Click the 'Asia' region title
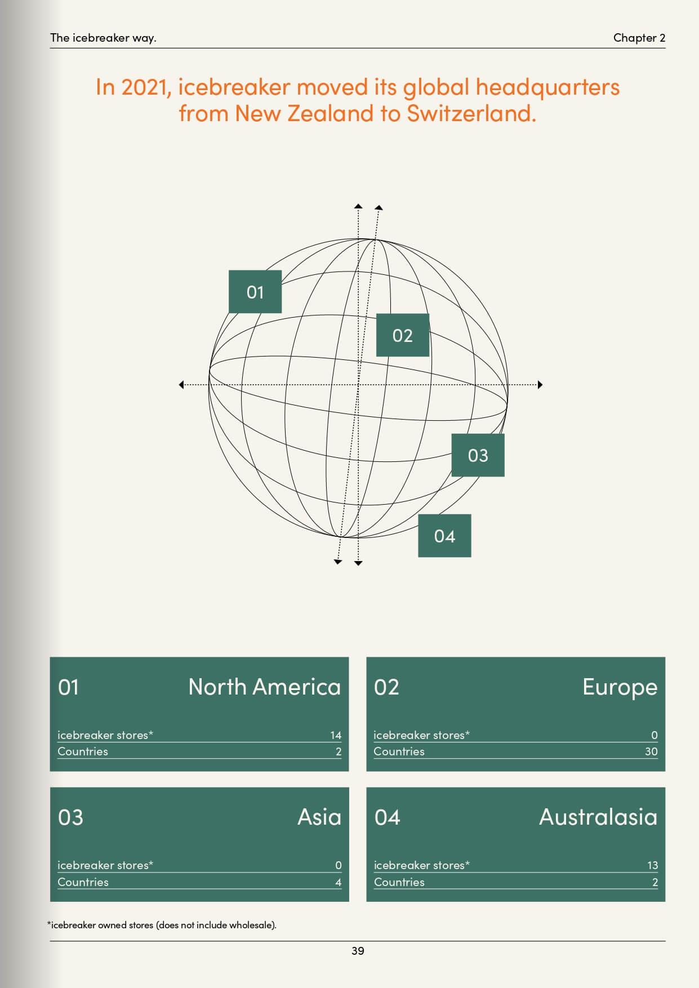 coord(319,817)
